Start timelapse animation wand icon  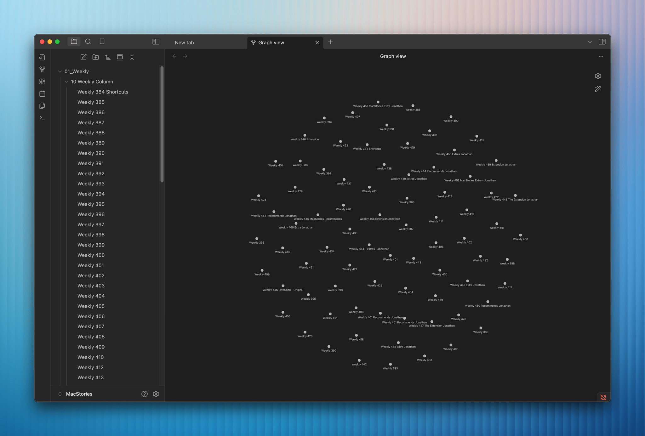(598, 89)
